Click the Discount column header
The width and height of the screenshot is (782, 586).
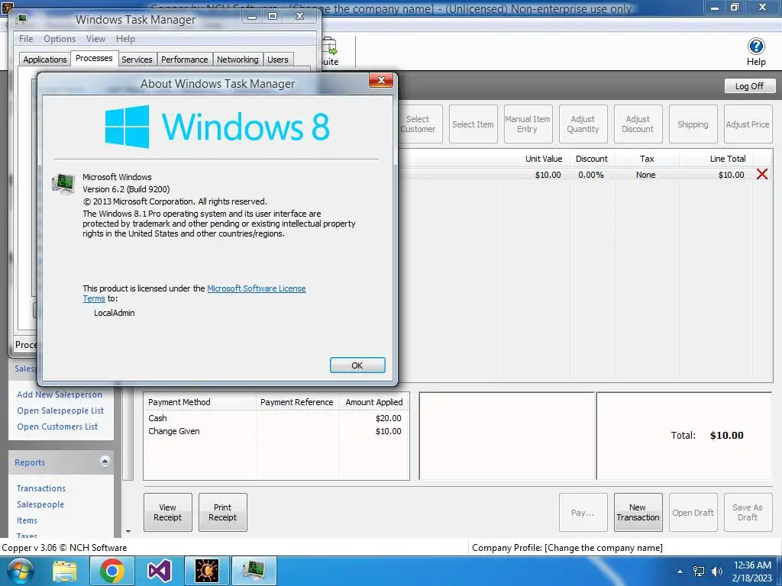592,159
